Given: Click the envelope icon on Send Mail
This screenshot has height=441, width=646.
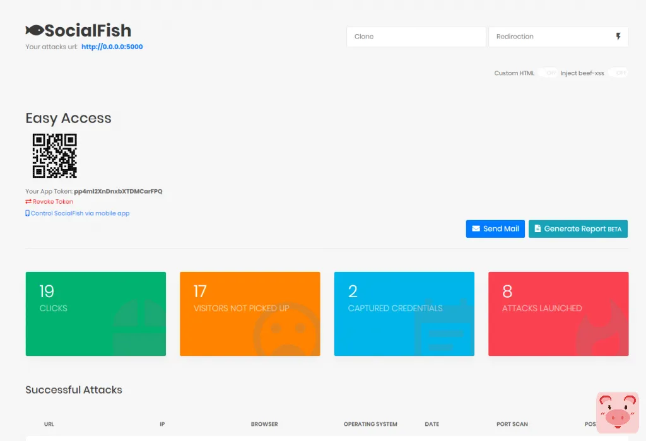Looking at the screenshot, I should (476, 228).
